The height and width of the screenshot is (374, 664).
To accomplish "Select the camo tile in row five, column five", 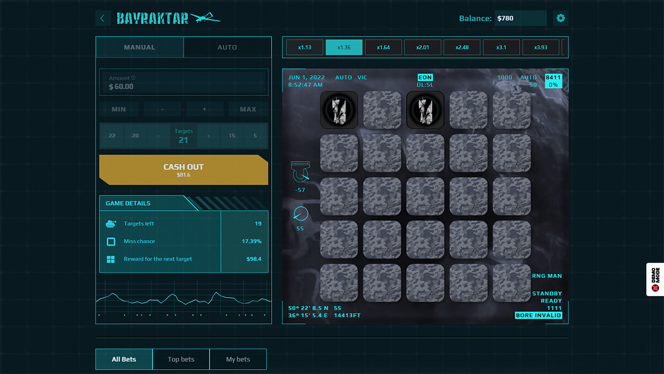I will click(x=512, y=283).
